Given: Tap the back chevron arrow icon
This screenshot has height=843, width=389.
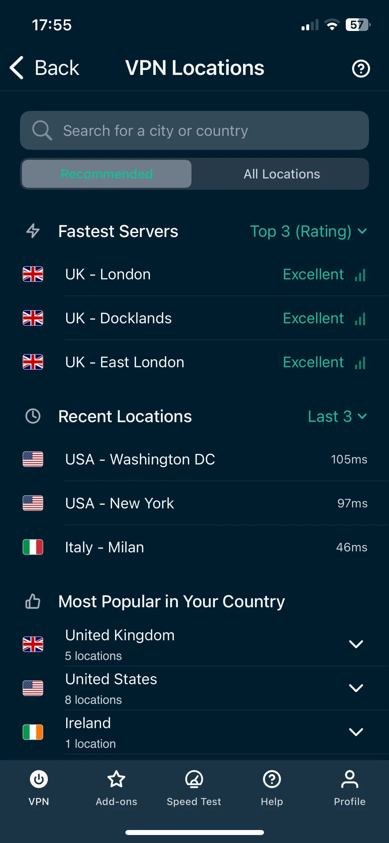Looking at the screenshot, I should pos(17,68).
